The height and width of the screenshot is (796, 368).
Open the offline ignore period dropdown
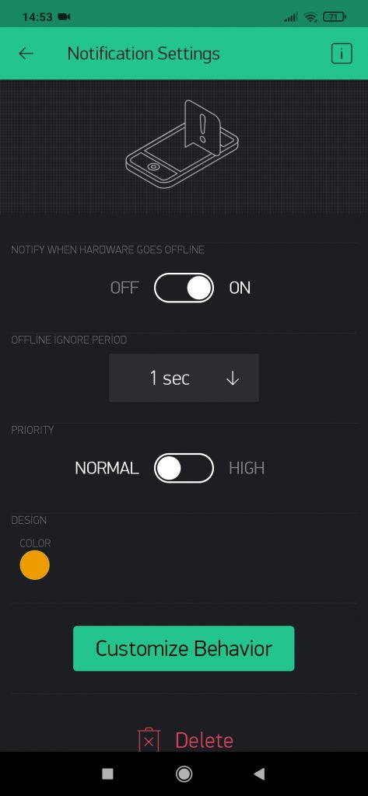coord(184,379)
